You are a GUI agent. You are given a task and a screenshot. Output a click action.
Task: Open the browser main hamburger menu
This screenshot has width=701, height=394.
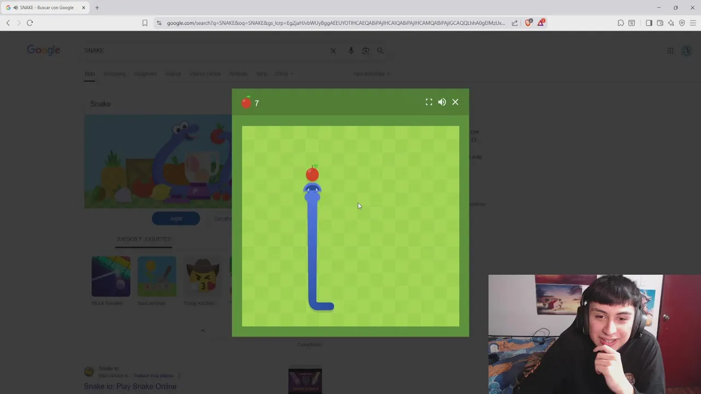tap(693, 23)
